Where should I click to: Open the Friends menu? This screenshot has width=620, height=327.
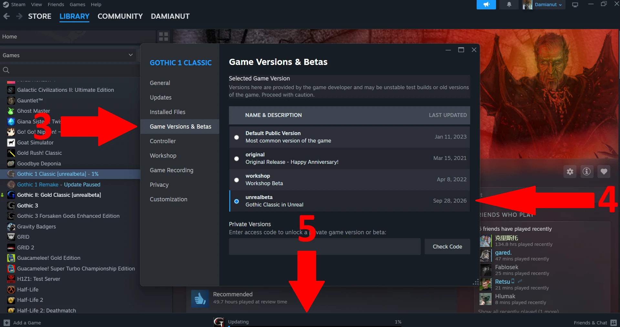(56, 5)
